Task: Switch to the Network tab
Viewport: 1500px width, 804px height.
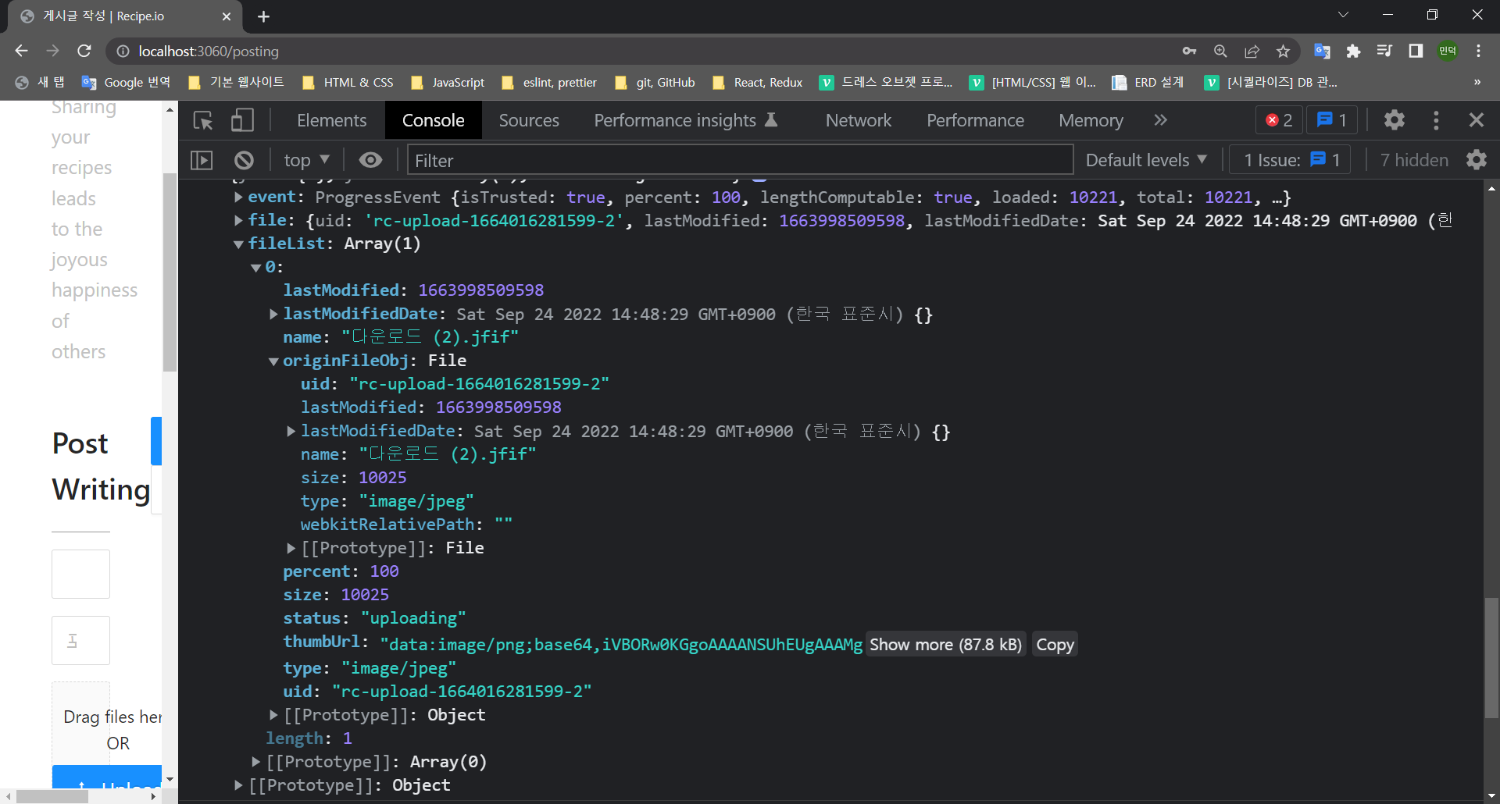Action: click(x=859, y=120)
